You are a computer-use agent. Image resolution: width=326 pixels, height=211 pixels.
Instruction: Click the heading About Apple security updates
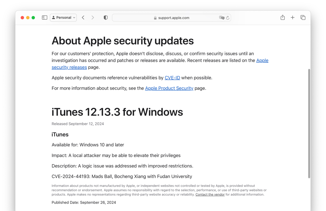click(x=123, y=41)
